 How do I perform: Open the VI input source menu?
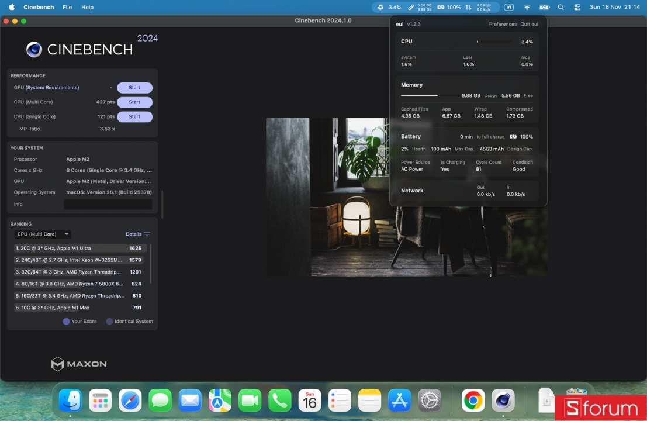click(509, 7)
